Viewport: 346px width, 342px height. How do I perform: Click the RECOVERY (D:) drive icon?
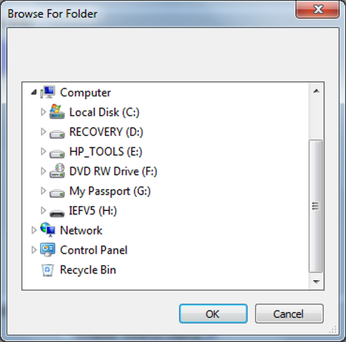(x=57, y=134)
